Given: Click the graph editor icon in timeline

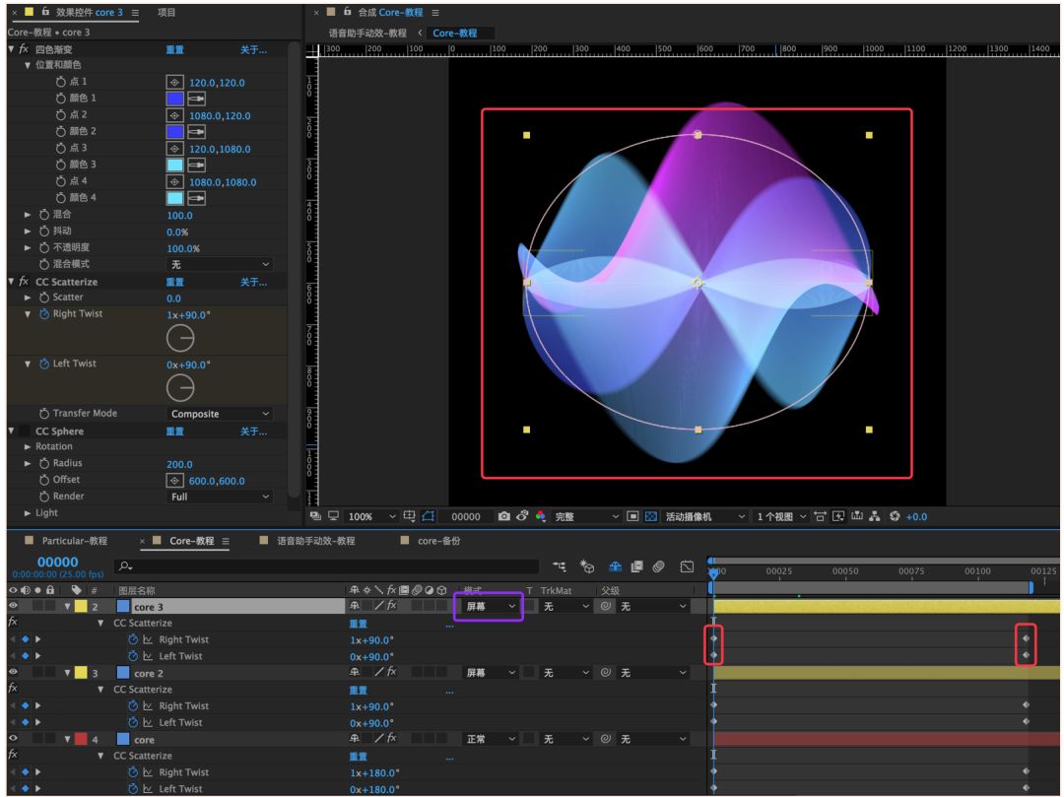Looking at the screenshot, I should click(x=687, y=566).
